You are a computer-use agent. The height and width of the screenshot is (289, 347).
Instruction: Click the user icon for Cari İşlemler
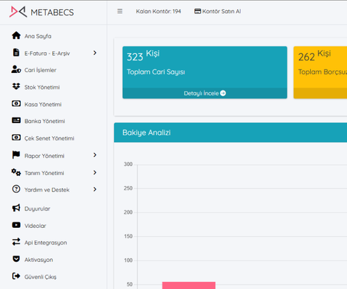click(16, 69)
